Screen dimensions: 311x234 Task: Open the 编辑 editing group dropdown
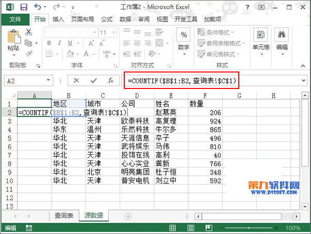click(x=282, y=42)
